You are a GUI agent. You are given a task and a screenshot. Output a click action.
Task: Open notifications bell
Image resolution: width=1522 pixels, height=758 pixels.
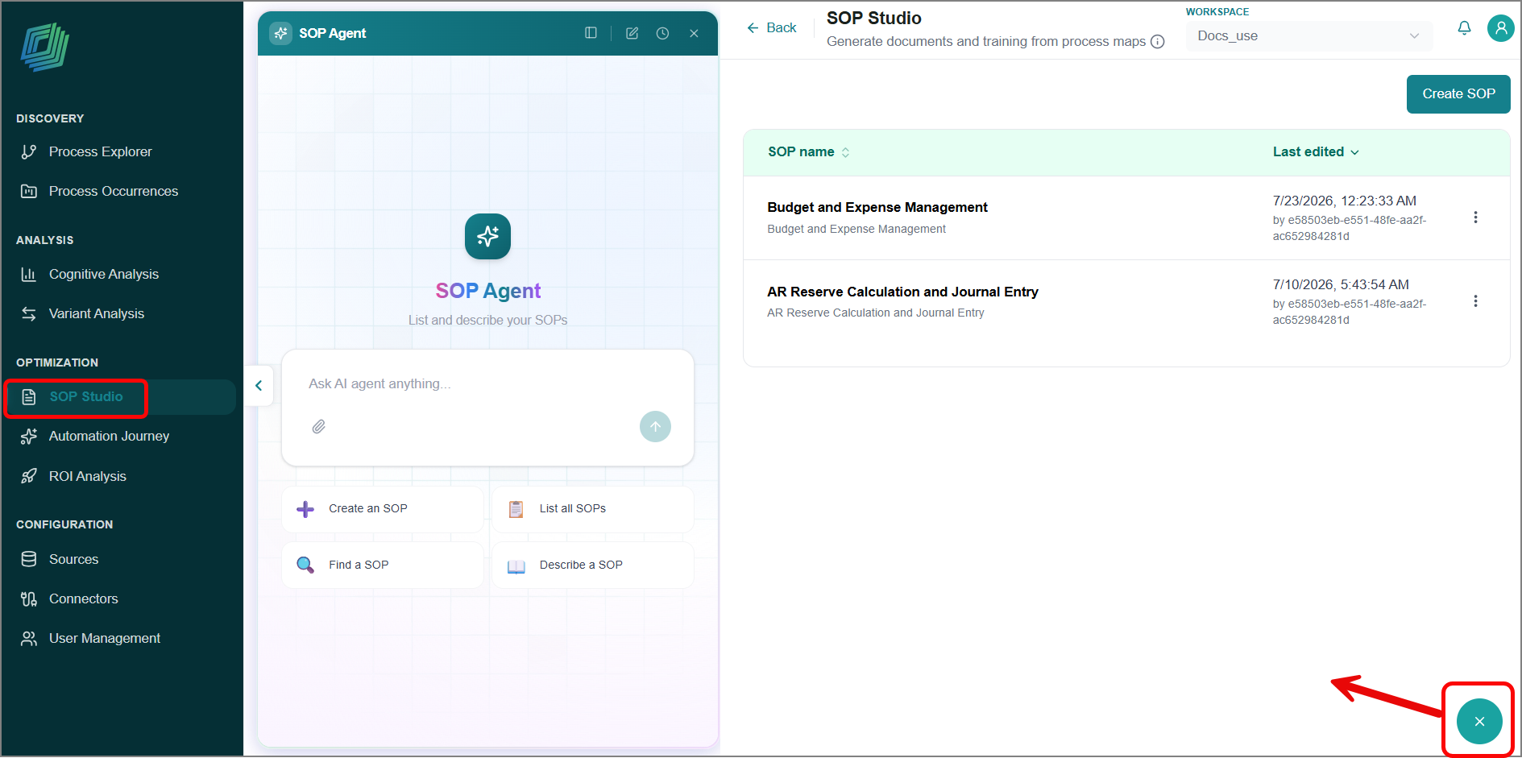tap(1464, 28)
